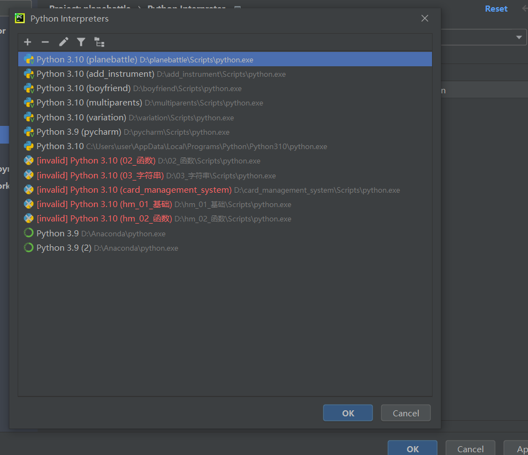Viewport: 528px width, 455px height.
Task: Click the conda ring icon for Python 3.9
Action: (x=29, y=233)
